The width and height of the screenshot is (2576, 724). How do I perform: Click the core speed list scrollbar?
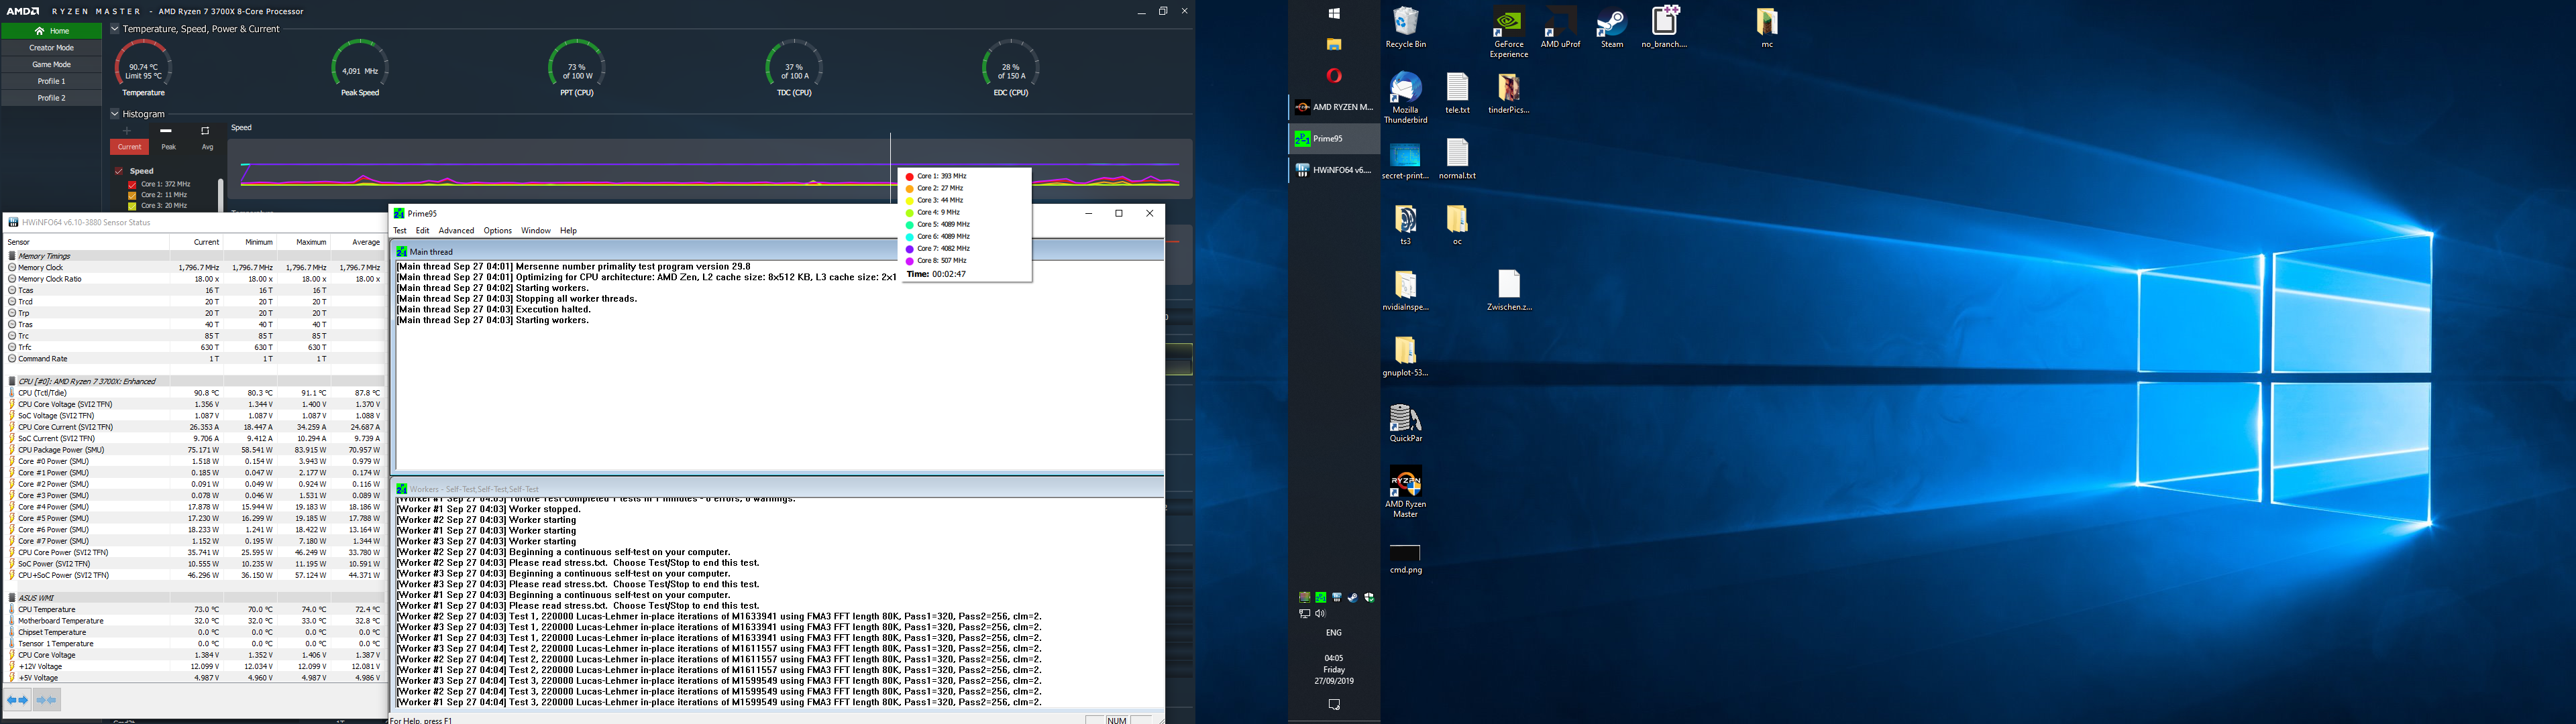point(220,194)
